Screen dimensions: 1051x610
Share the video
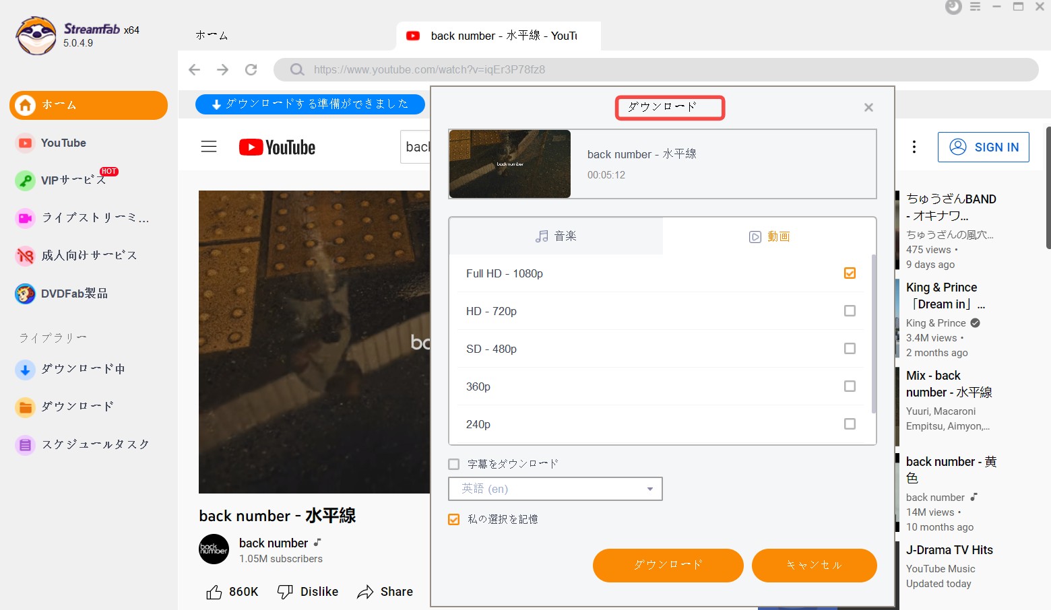(385, 592)
